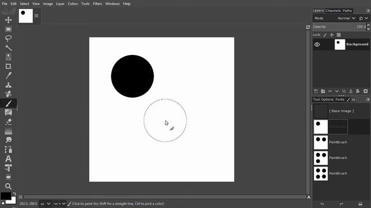
Task: Redo action in history panel
Action: [x=341, y=204]
